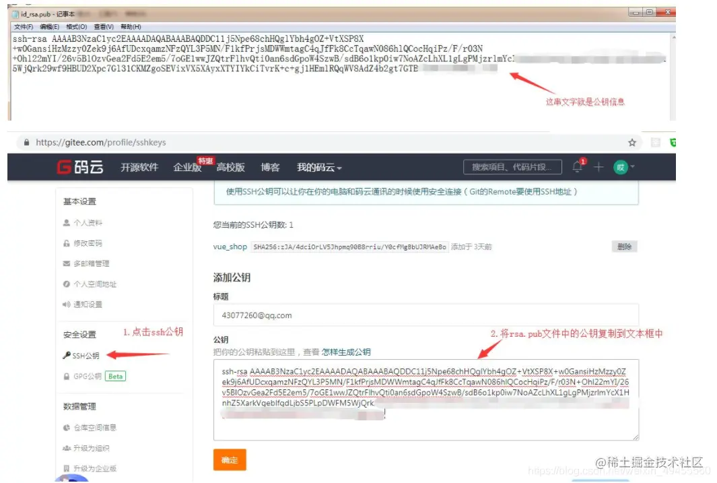The image size is (717, 483).
Task: Open the 我的码云 dropdown menu
Action: click(316, 167)
